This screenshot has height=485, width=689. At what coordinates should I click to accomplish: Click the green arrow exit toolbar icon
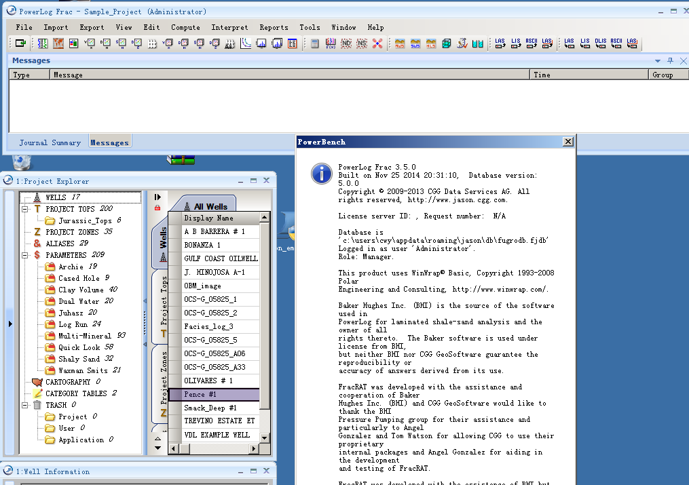[x=20, y=43]
